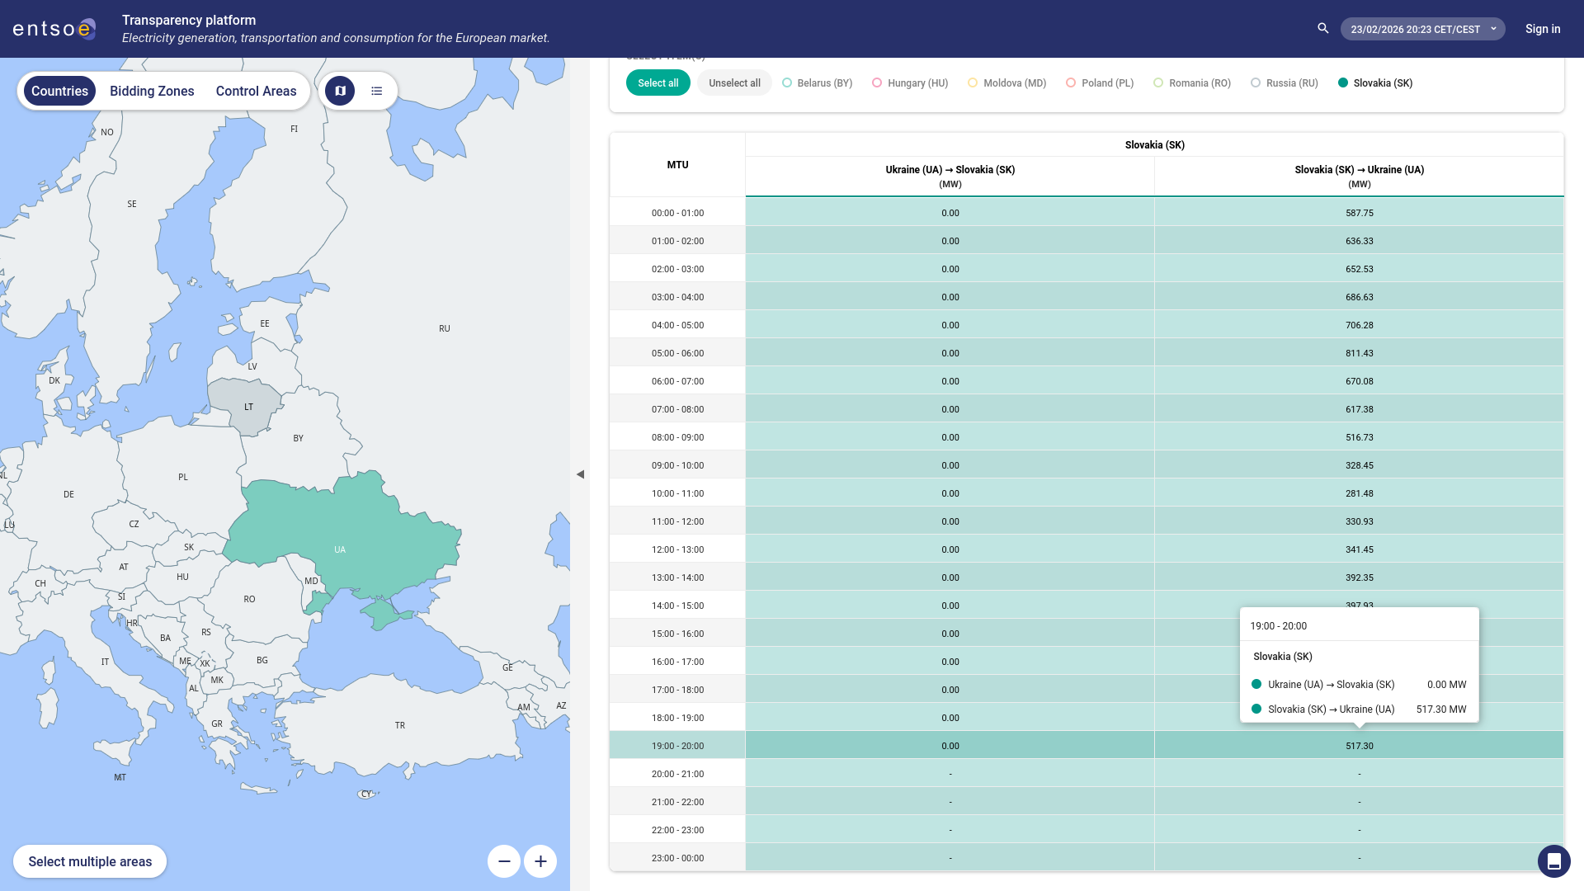Viewport: 1584px width, 891px height.
Task: Collapse map panel with arrow handle
Action: 580,474
